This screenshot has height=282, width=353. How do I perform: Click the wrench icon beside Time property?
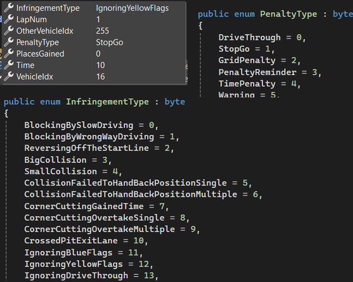tap(8, 65)
